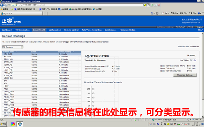This screenshot has width=204, height=127.
Task: Open the Tools (工具) menu dropdown
Action: [192, 13]
